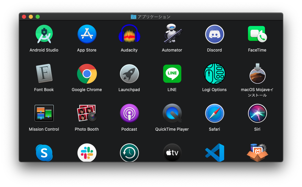
Task: Select the macOS Mojave installer icon
Action: (x=257, y=73)
